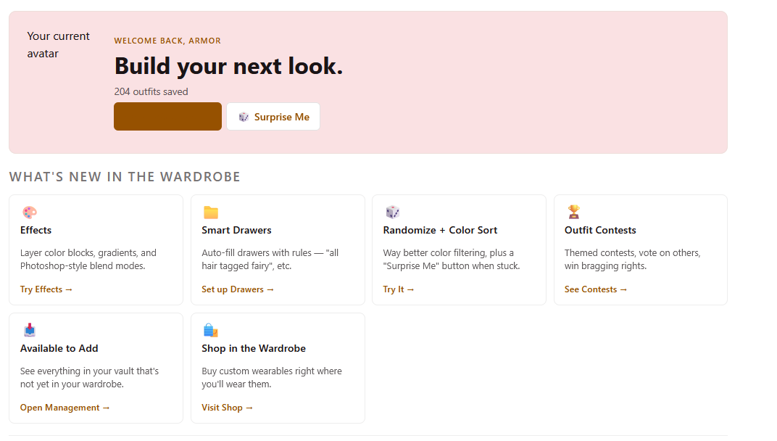This screenshot has height=441, width=777.
Task: Click the Effects palette icon
Action: point(29,213)
